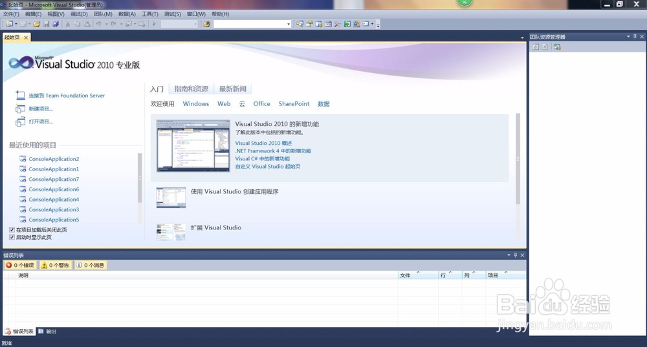Click the Add New Item toolbar icon

click(23, 24)
